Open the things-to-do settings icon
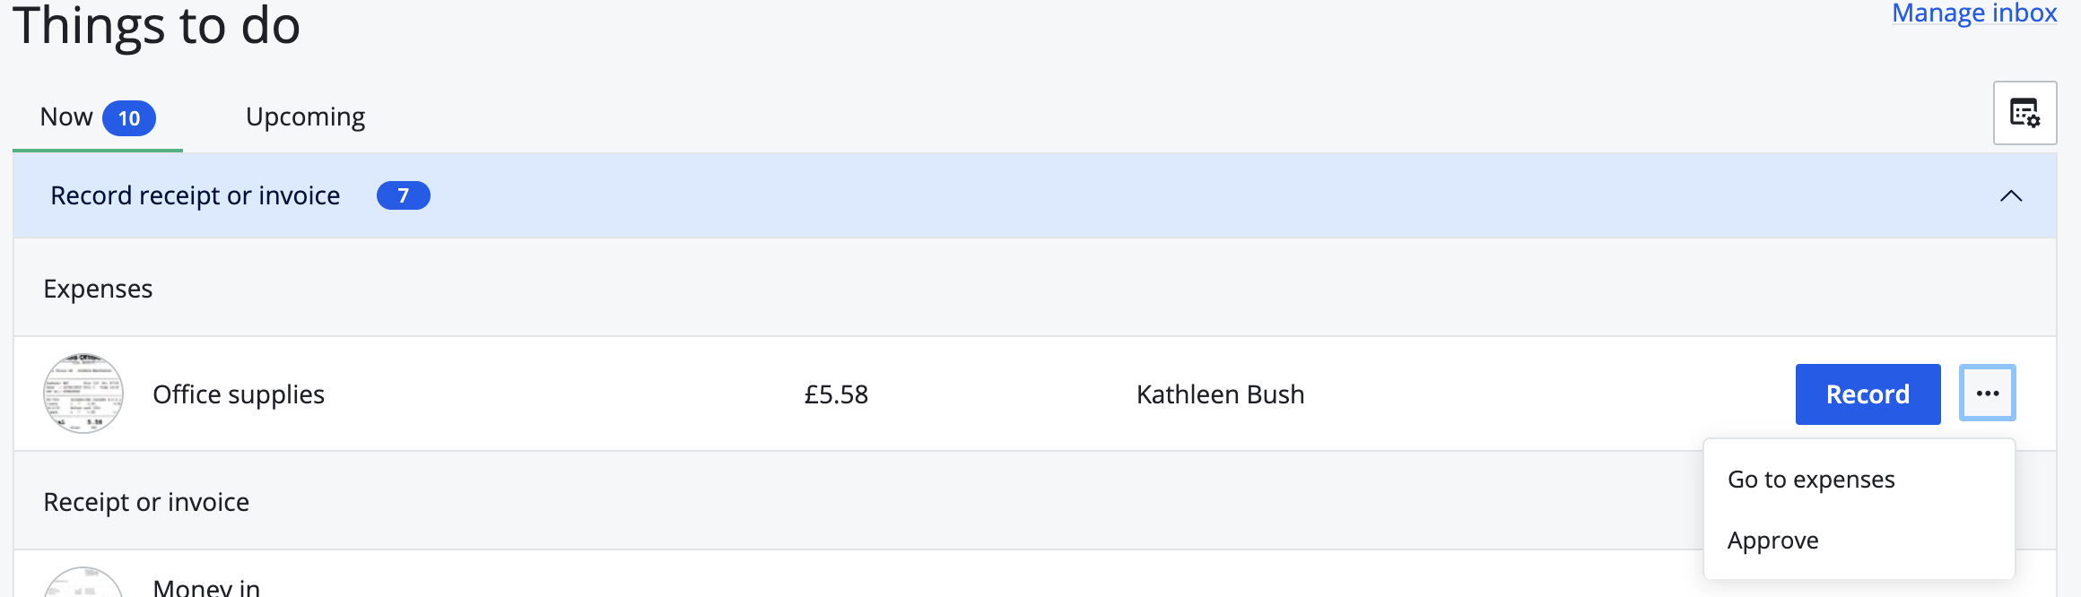Image resolution: width=2081 pixels, height=597 pixels. tap(2024, 113)
